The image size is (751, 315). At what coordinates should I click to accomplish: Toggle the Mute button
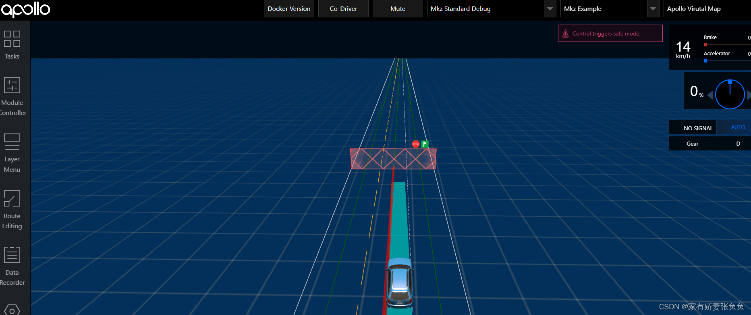tap(398, 8)
